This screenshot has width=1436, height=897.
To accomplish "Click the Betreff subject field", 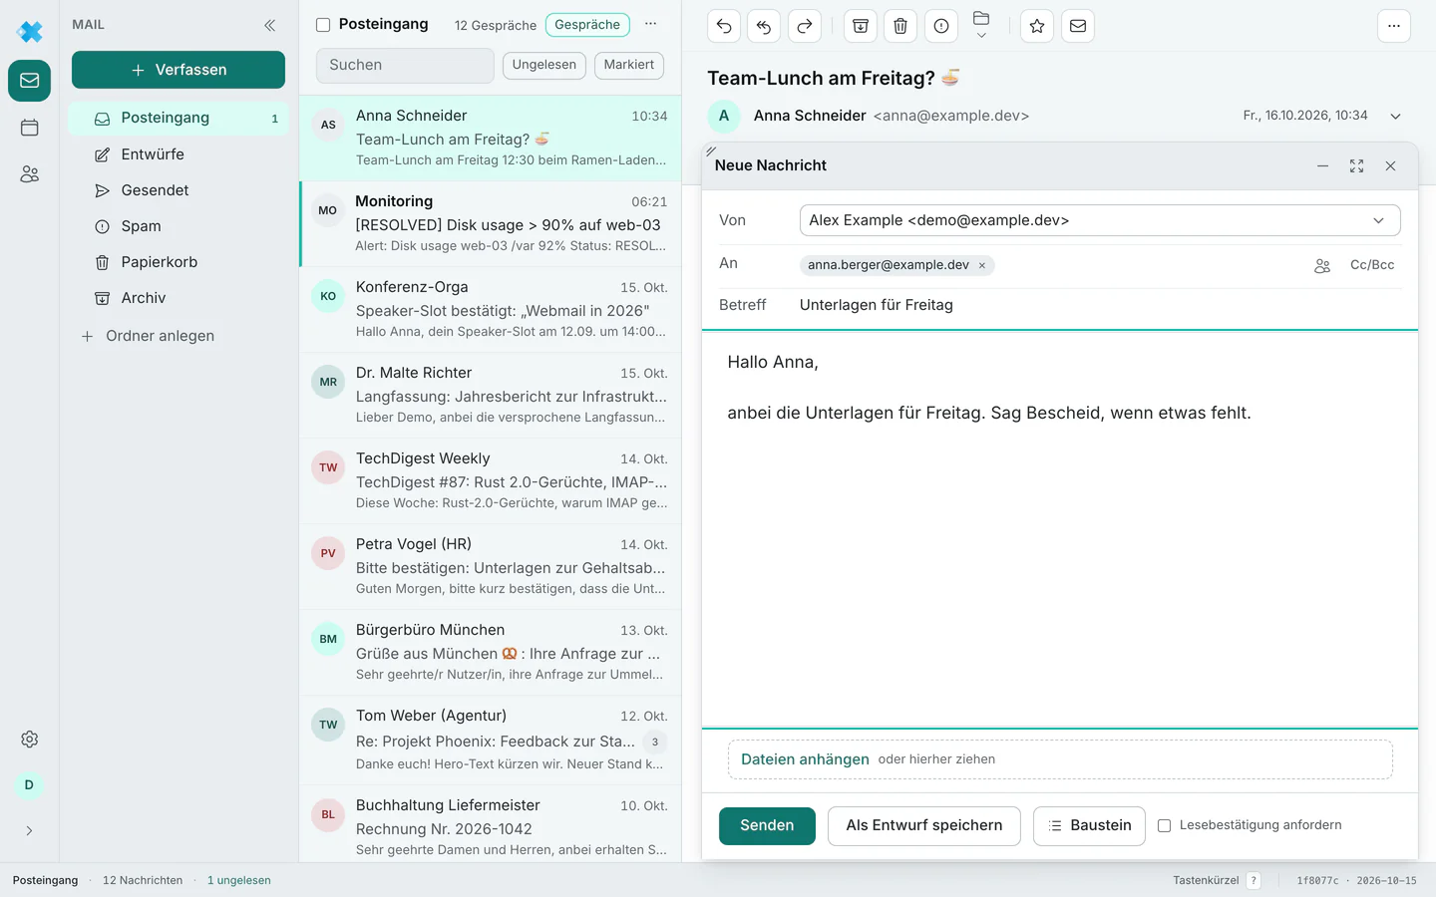I will (1100, 305).
